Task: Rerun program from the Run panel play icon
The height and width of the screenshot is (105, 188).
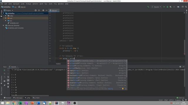Action: click(4, 70)
